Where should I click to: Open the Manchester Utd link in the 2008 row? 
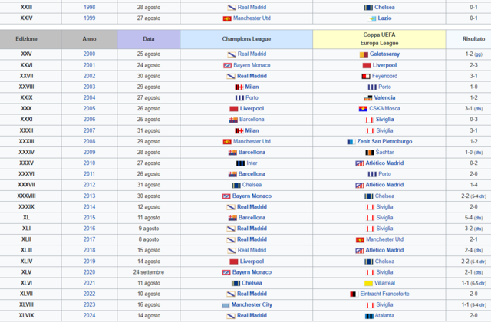tap(252, 141)
